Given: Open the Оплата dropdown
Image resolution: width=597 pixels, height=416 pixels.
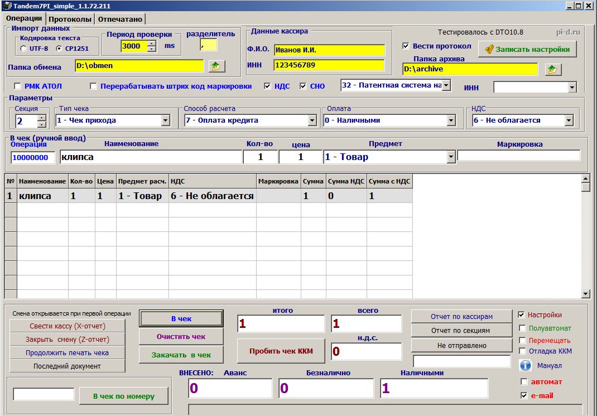Looking at the screenshot, I should [451, 120].
